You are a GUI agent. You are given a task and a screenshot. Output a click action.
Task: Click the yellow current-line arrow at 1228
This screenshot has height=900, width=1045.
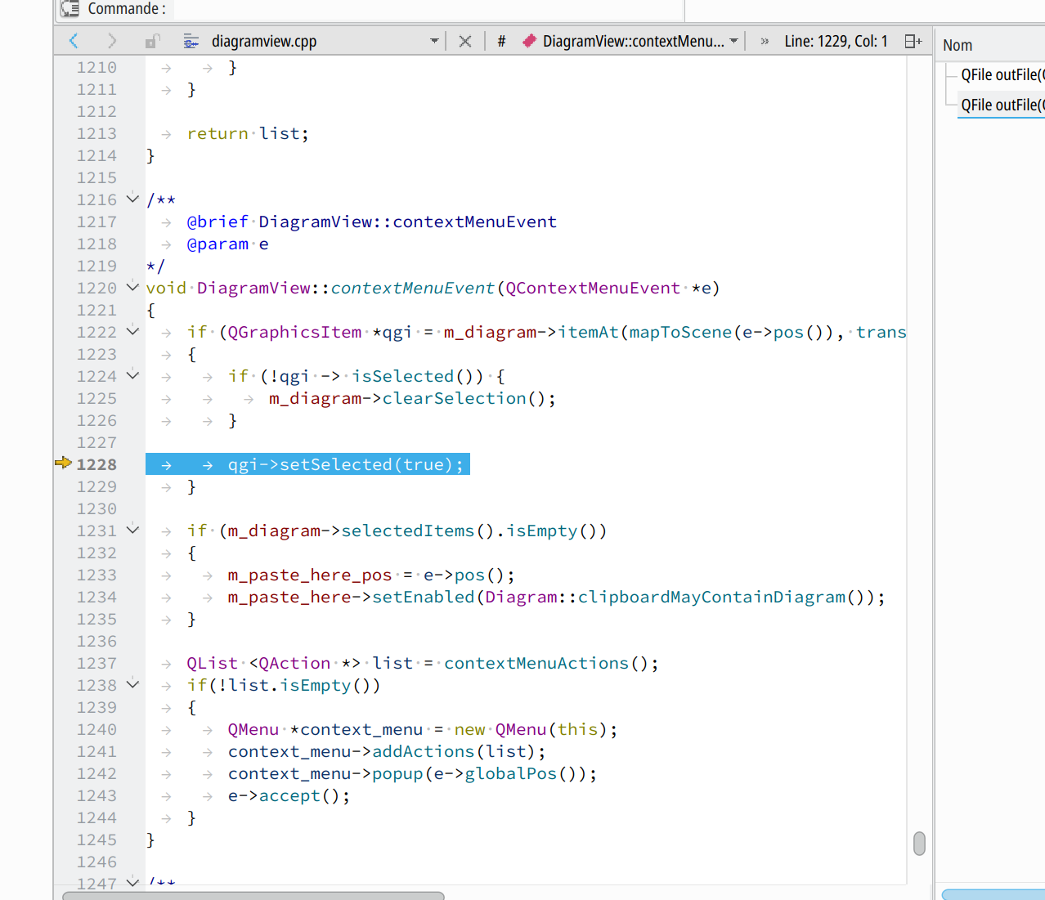click(x=63, y=463)
